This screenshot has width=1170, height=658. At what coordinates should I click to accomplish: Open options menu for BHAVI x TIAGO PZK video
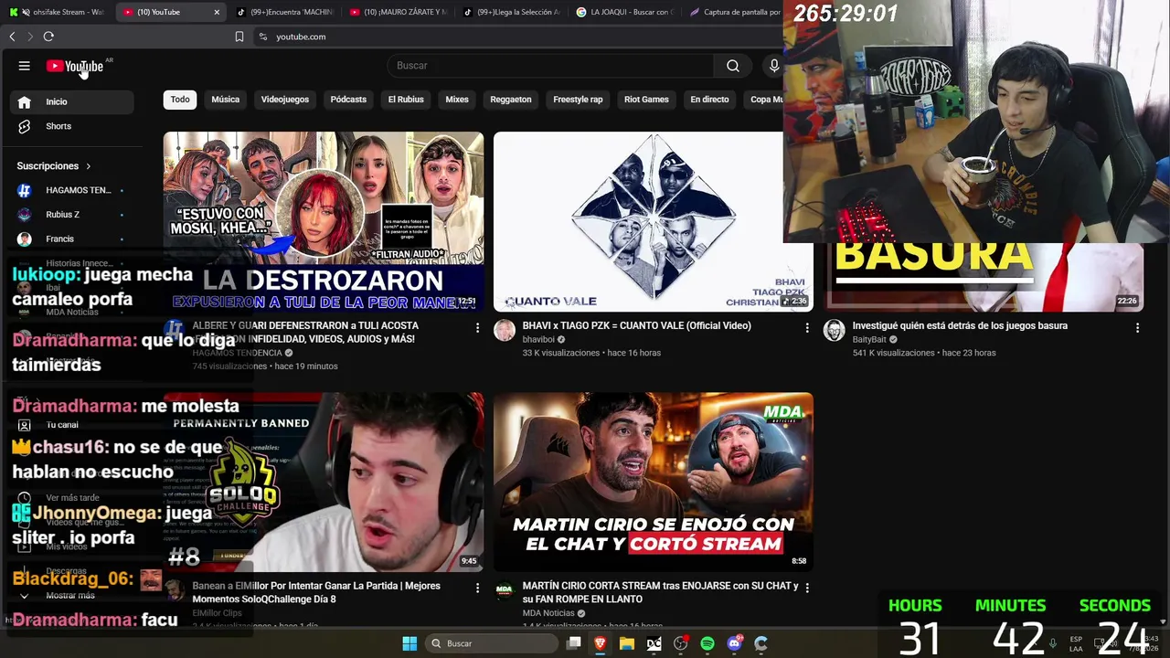pyautogui.click(x=807, y=327)
